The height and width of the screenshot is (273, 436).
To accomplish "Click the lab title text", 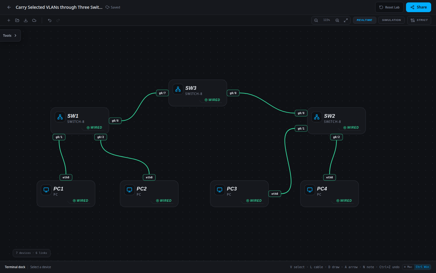I will (x=59, y=7).
